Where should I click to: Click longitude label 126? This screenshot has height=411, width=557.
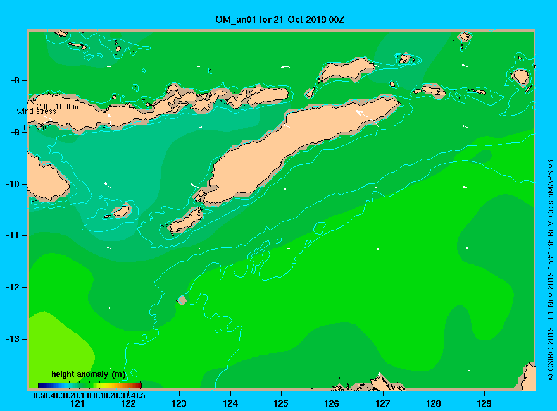332,403
